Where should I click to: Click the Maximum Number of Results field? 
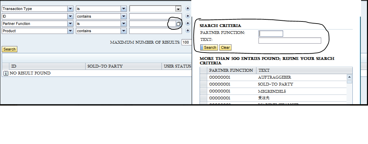186,43
